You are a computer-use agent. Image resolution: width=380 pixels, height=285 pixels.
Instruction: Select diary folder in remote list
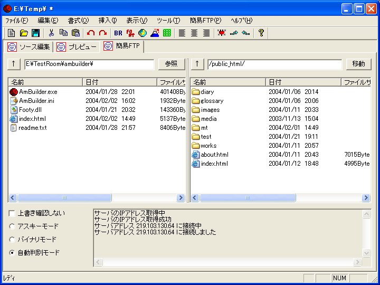pos(203,92)
